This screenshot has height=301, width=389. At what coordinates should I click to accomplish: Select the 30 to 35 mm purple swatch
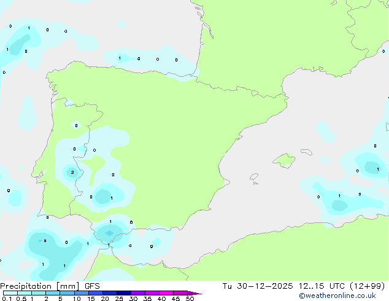point(137,293)
